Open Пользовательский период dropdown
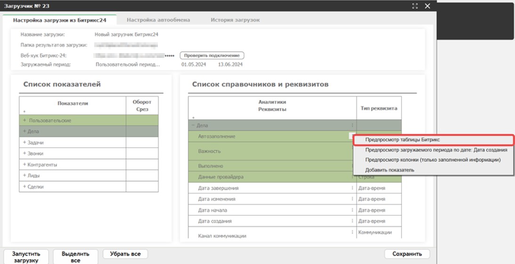 (x=128, y=64)
